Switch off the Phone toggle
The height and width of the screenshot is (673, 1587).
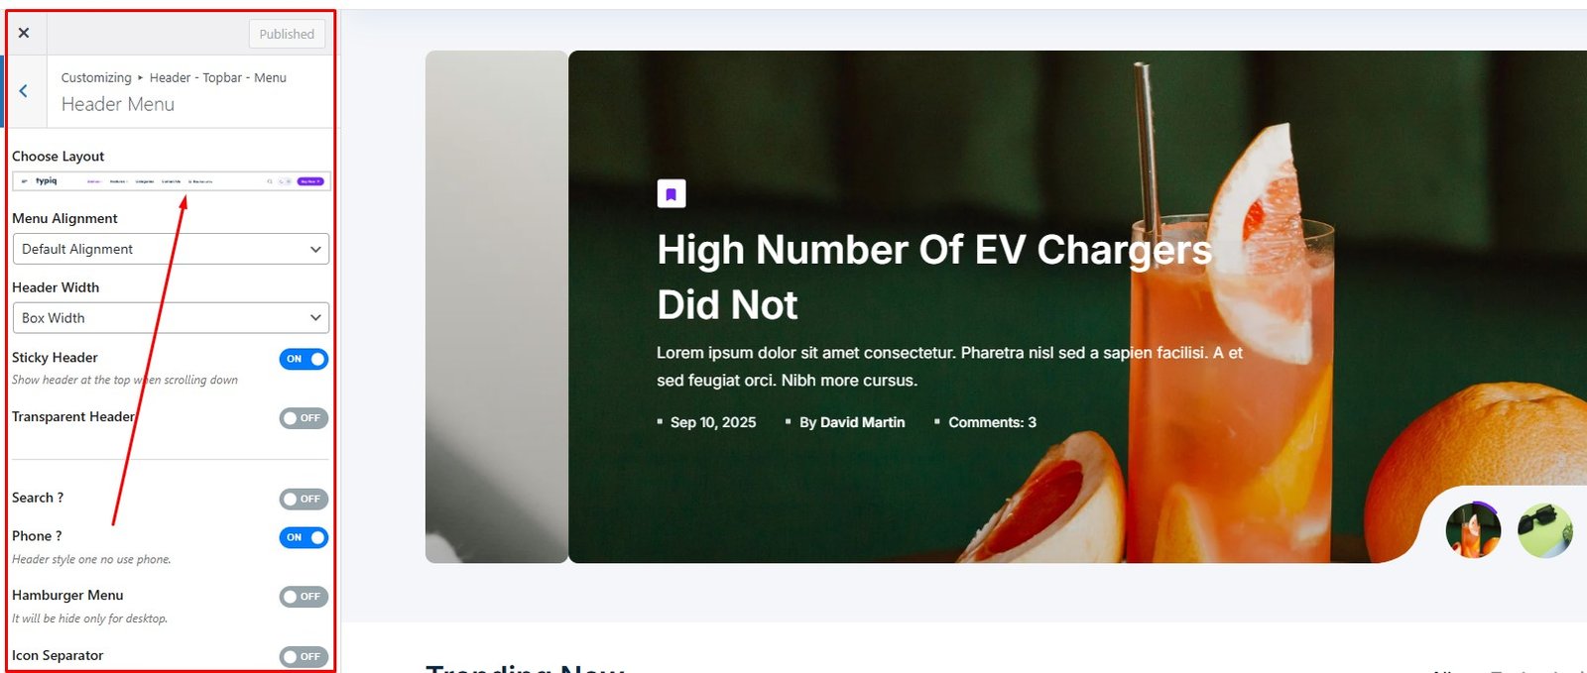[x=304, y=537]
